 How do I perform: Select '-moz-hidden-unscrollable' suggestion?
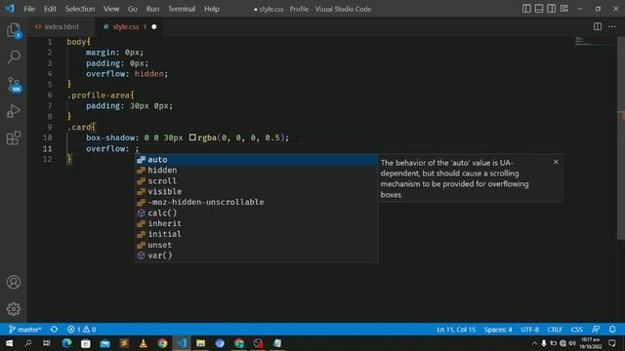(x=256, y=202)
